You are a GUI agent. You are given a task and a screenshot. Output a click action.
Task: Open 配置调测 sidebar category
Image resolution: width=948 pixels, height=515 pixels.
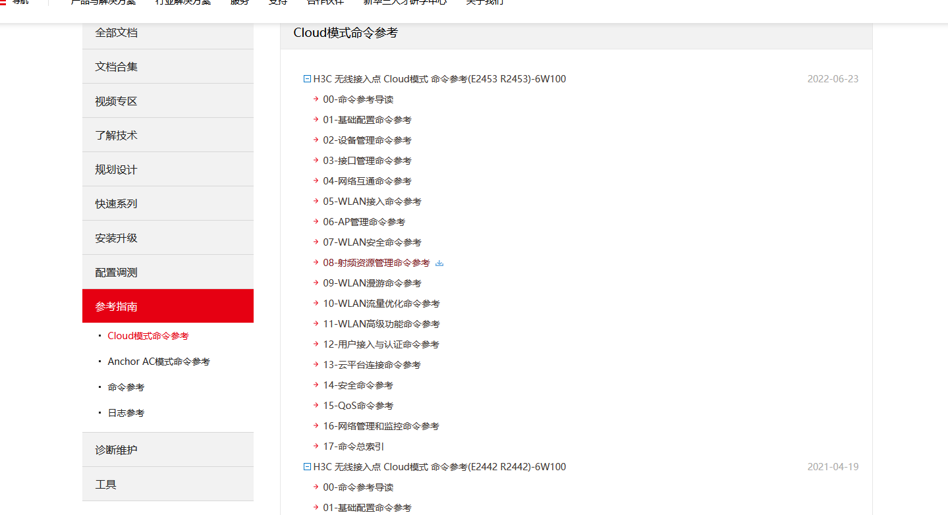pyautogui.click(x=168, y=272)
